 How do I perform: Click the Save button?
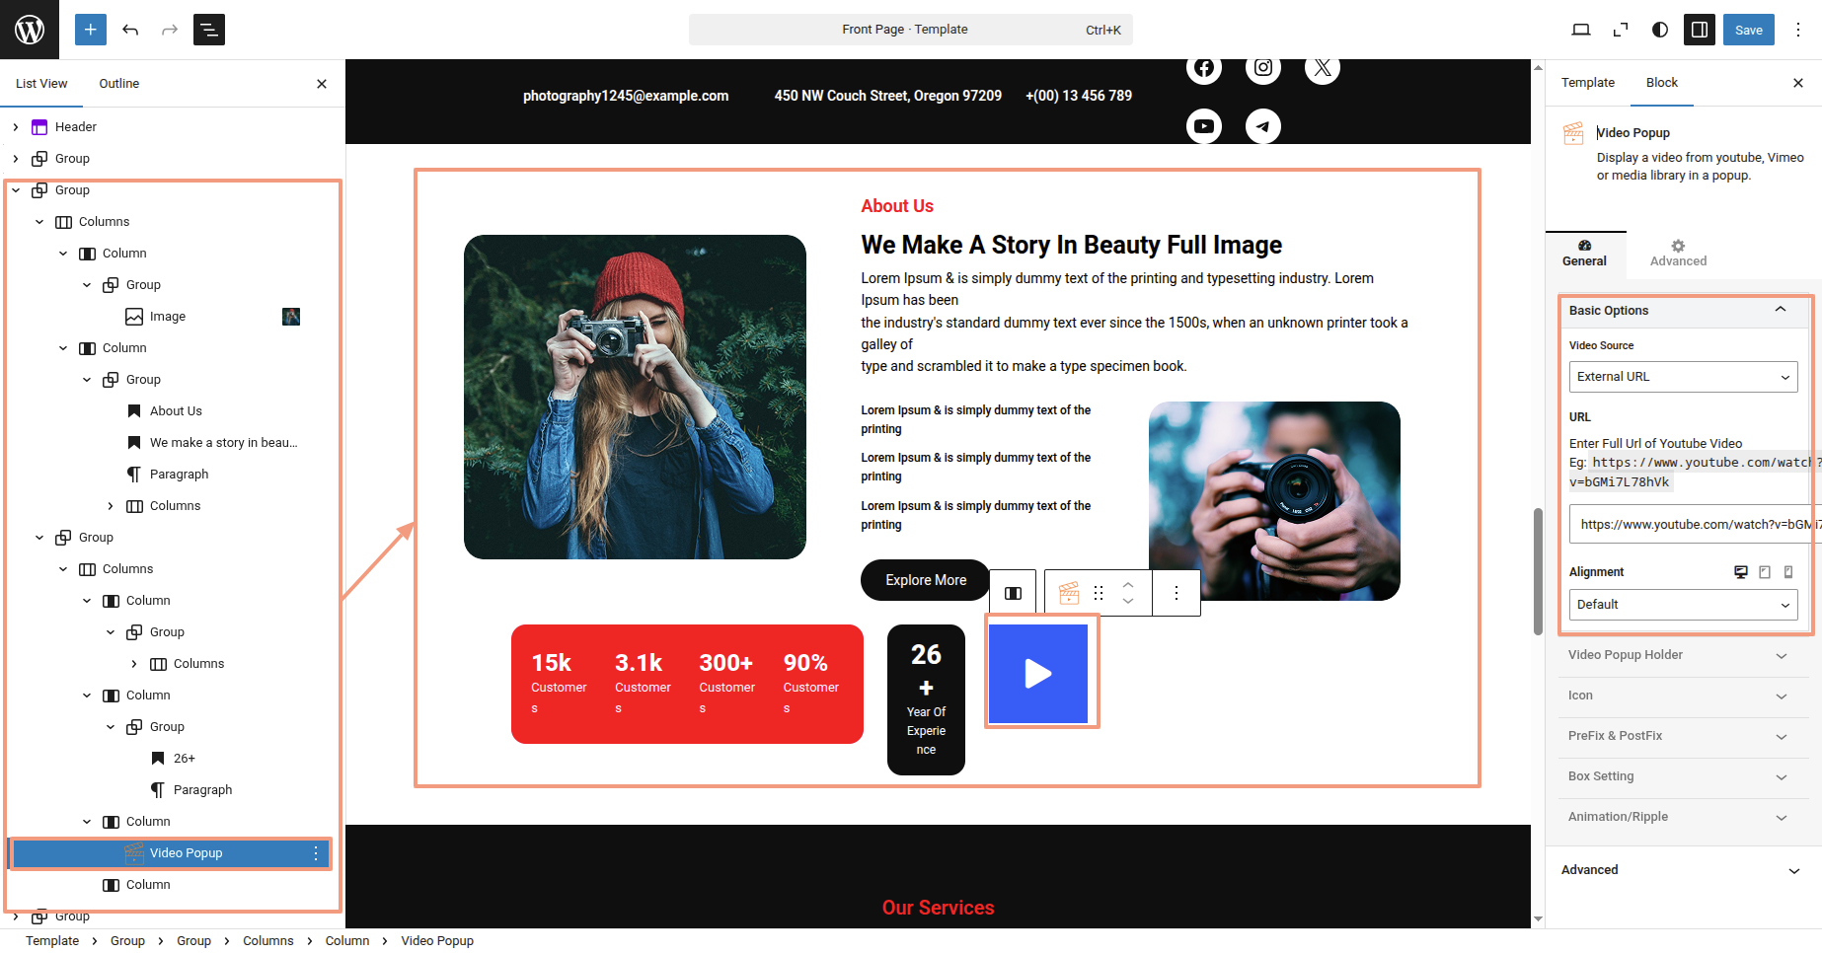(x=1749, y=30)
